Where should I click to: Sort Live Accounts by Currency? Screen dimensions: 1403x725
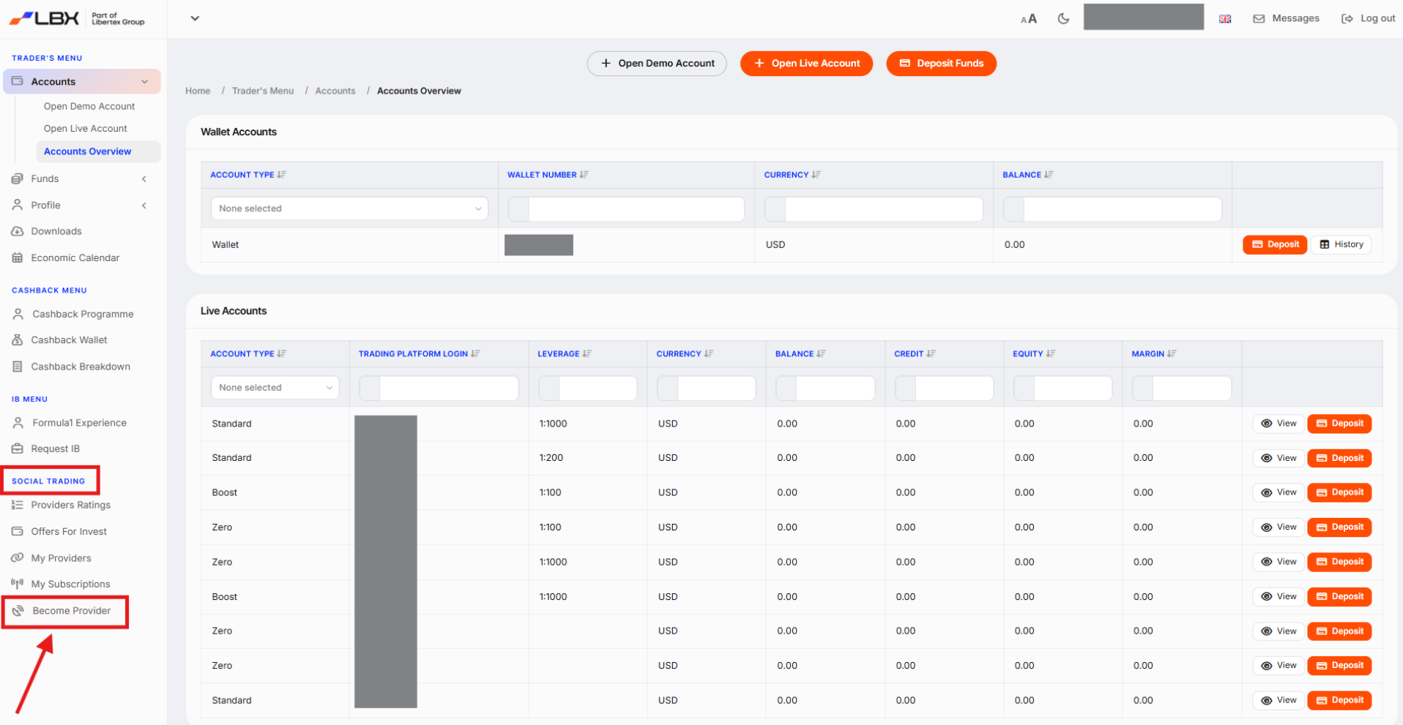click(x=685, y=354)
